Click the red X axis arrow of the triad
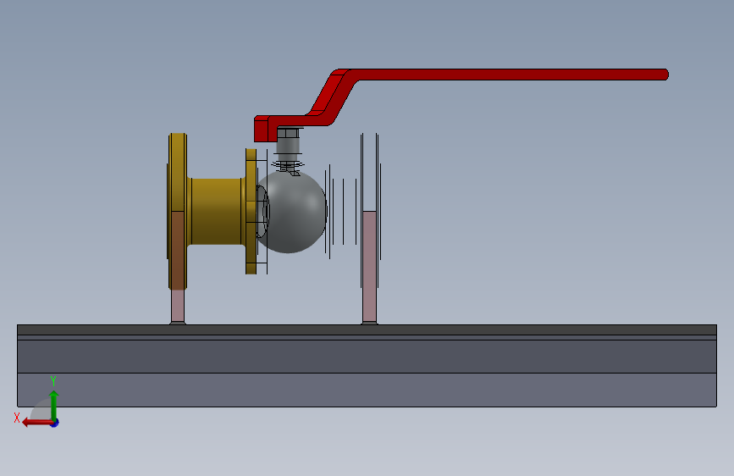The width and height of the screenshot is (734, 476). [x=37, y=423]
